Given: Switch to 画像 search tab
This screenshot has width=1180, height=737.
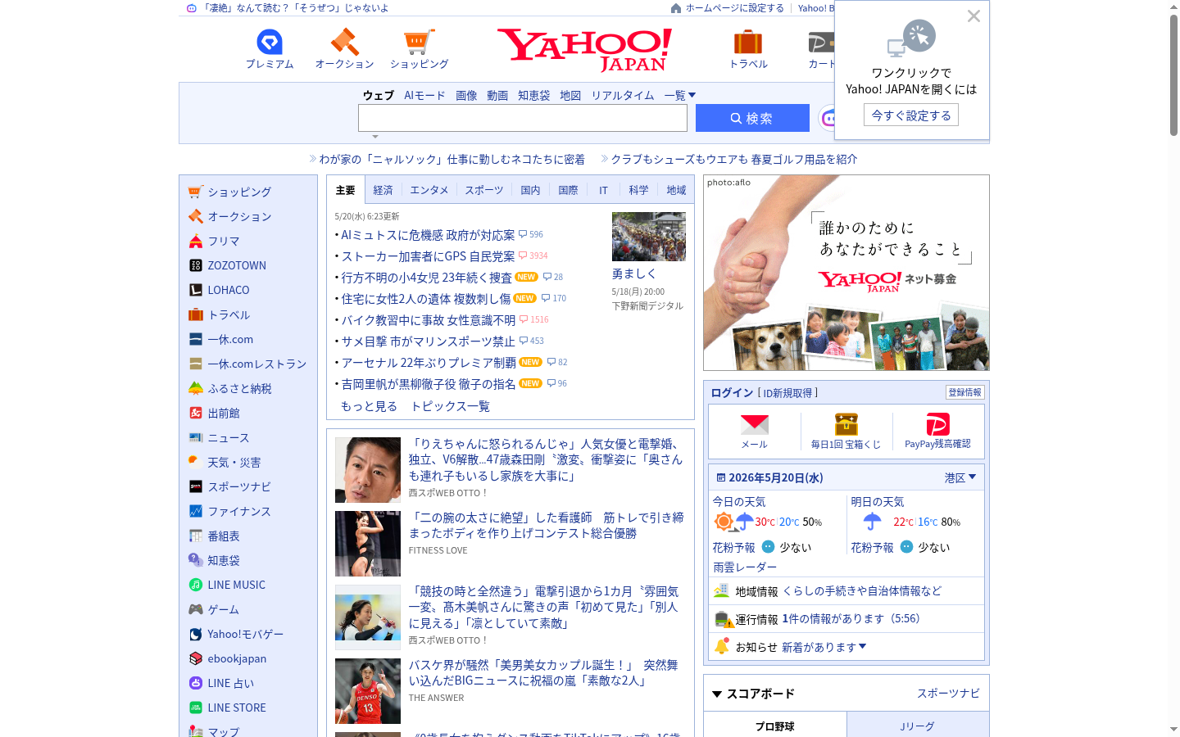Looking at the screenshot, I should coord(466,95).
